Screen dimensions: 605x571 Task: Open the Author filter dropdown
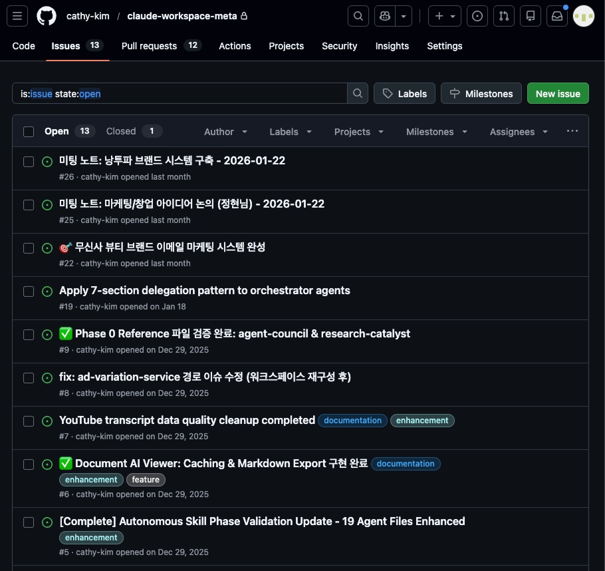(x=225, y=131)
